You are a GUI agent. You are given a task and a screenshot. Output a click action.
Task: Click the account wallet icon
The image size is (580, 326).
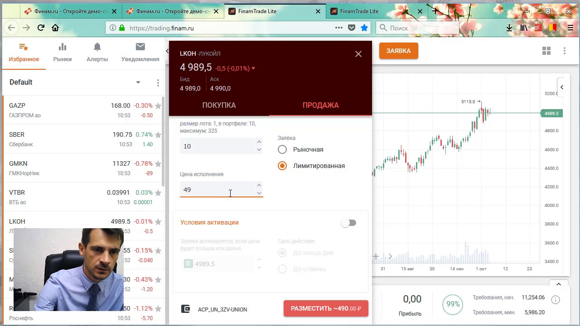click(185, 309)
